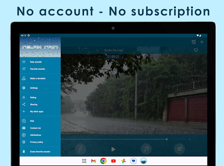Adjust the volume slider handle
Image resolution: width=224 pixels, height=166 pixels.
click(x=167, y=139)
